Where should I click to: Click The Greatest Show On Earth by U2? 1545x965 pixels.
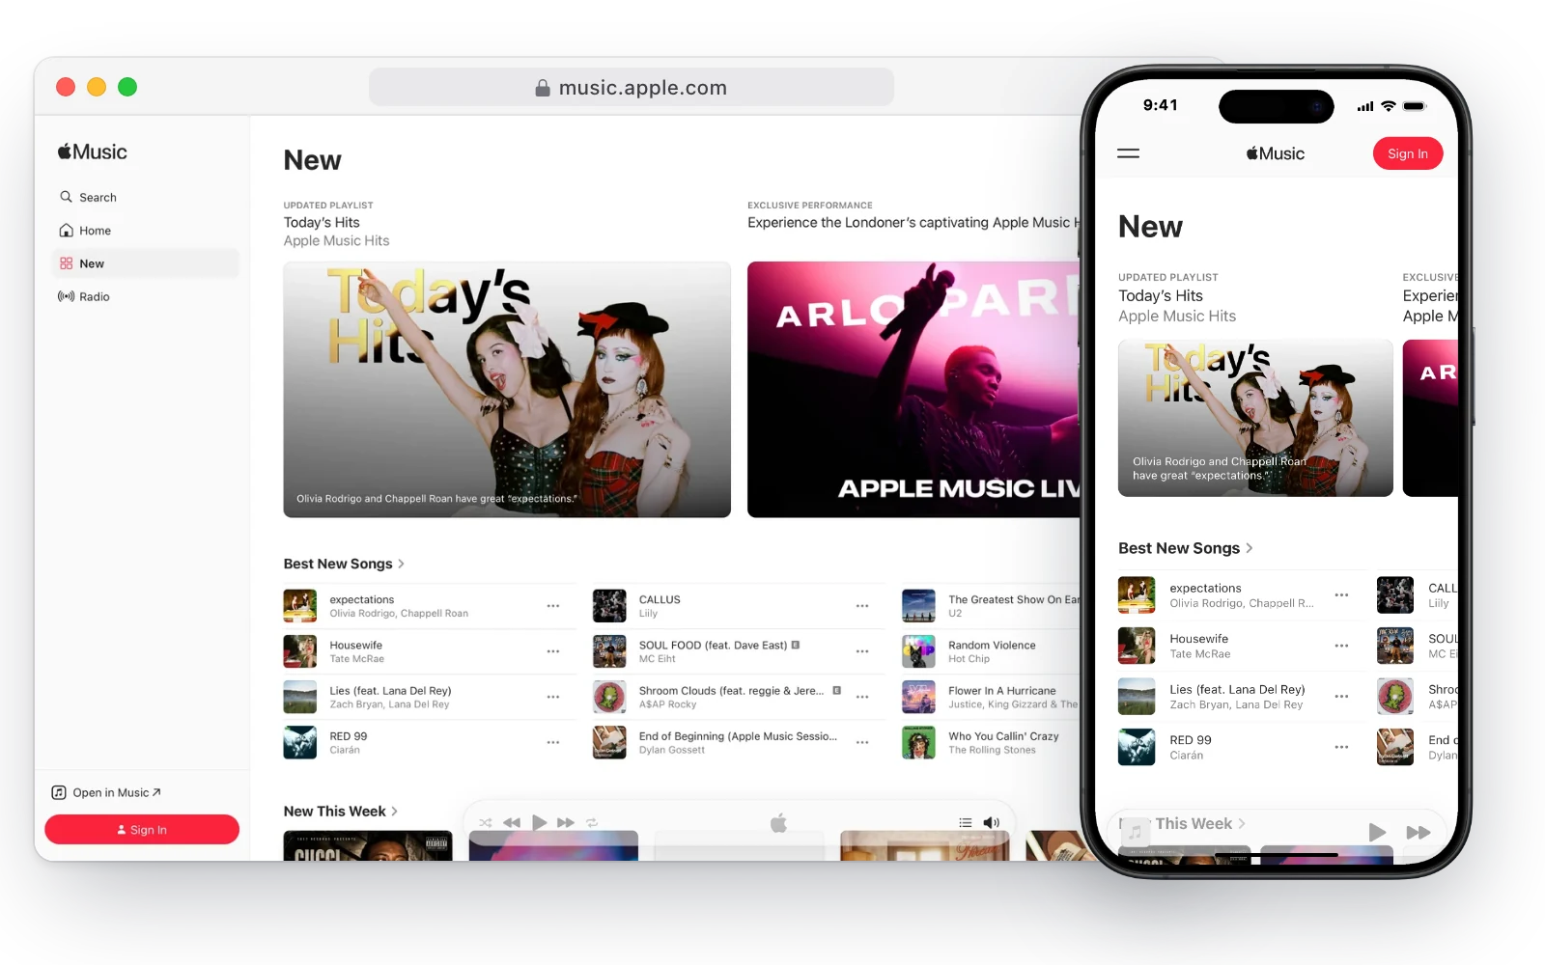click(x=990, y=606)
